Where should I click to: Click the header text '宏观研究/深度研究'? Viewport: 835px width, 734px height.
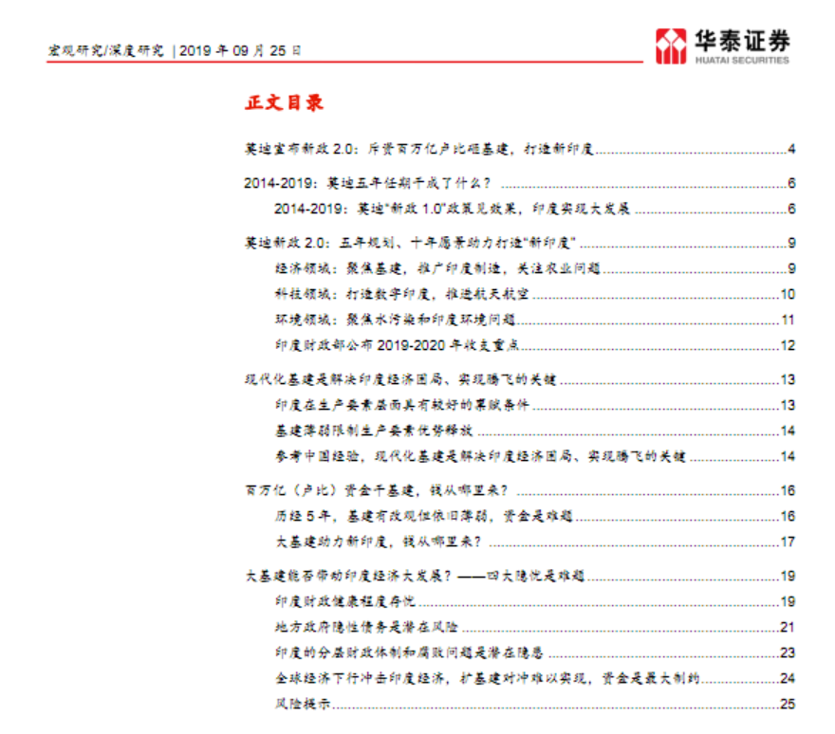[x=106, y=50]
